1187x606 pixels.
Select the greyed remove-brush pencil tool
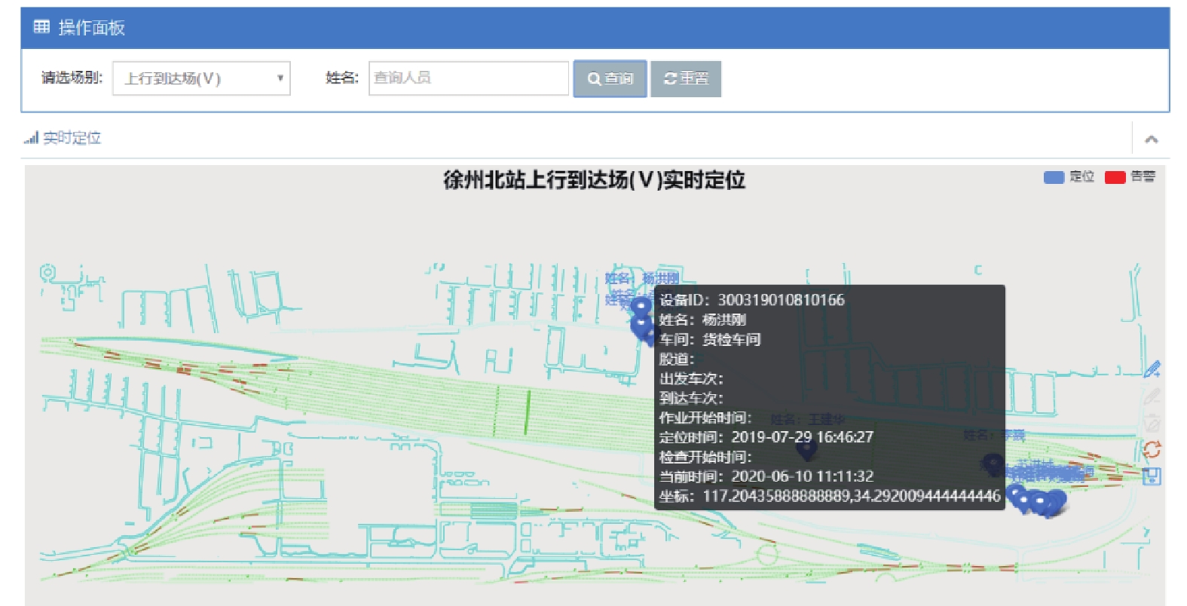[x=1152, y=396]
